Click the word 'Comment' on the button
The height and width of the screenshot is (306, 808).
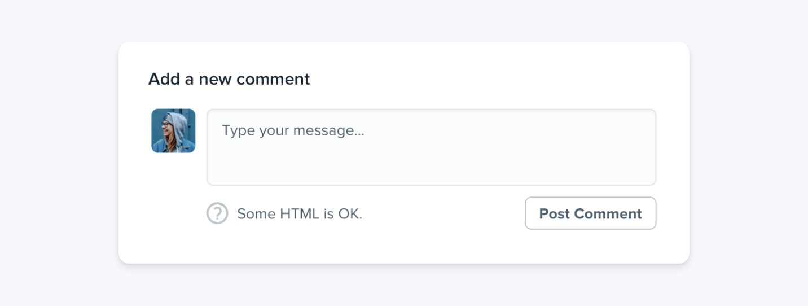(608, 214)
